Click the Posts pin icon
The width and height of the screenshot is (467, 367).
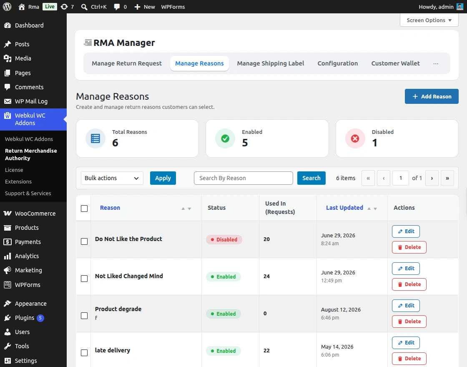pos(8,44)
